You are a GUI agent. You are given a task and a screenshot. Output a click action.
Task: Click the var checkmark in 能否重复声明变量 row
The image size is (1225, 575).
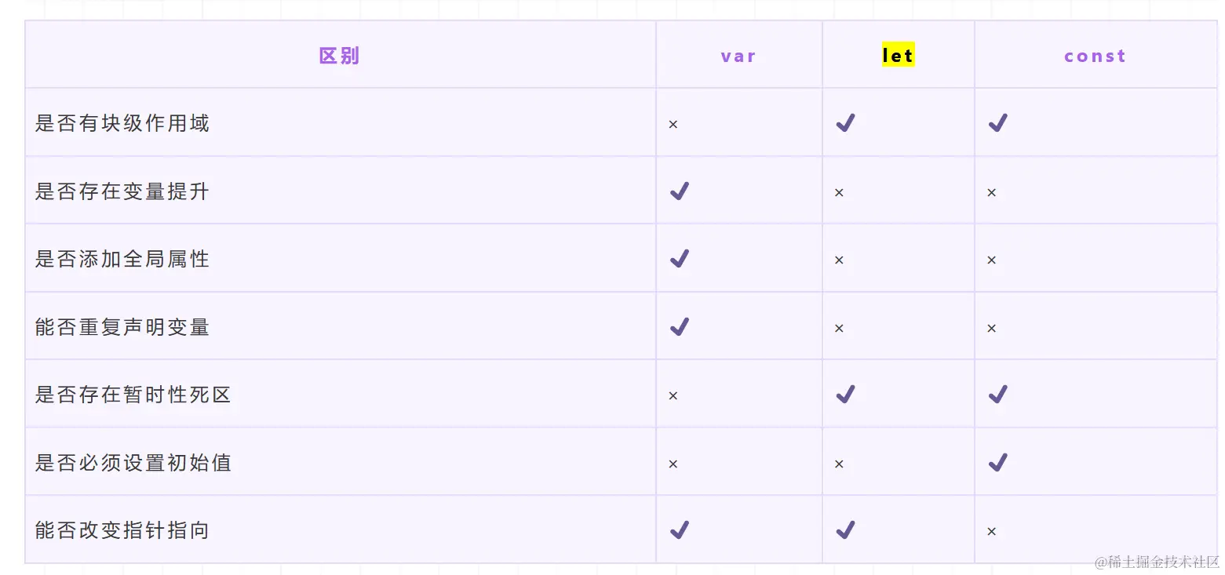679,327
